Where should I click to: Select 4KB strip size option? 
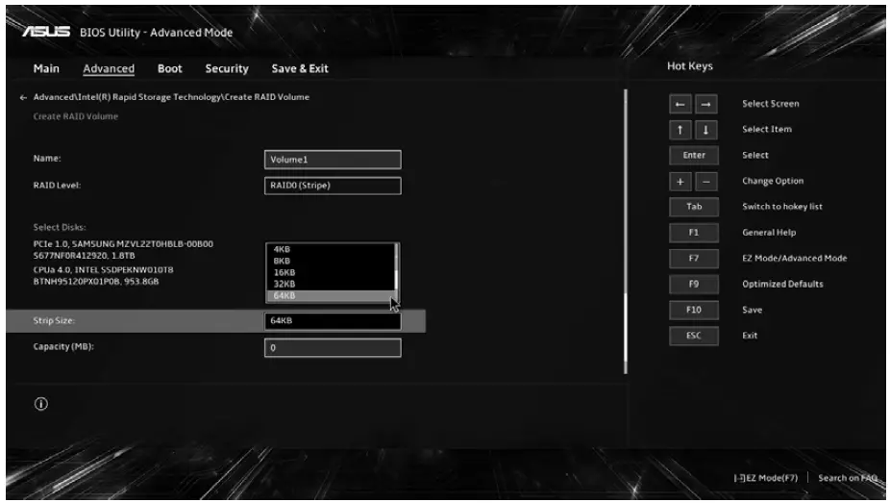pos(330,249)
